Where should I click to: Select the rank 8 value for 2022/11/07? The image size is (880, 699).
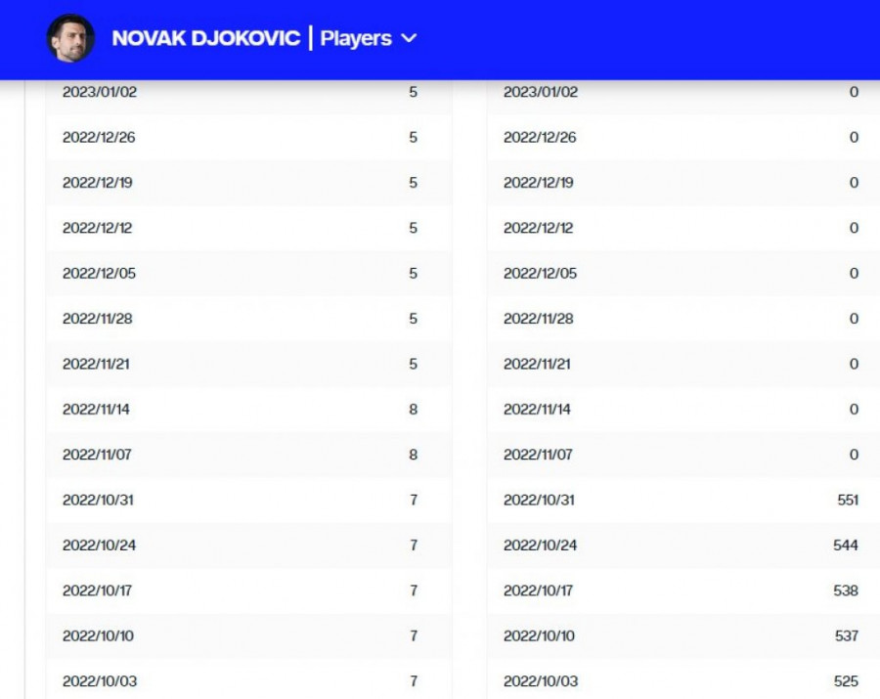coord(413,455)
